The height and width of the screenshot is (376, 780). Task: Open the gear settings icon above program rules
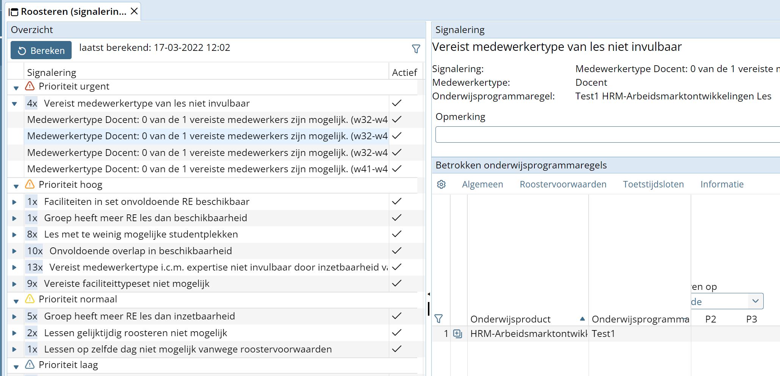click(441, 184)
